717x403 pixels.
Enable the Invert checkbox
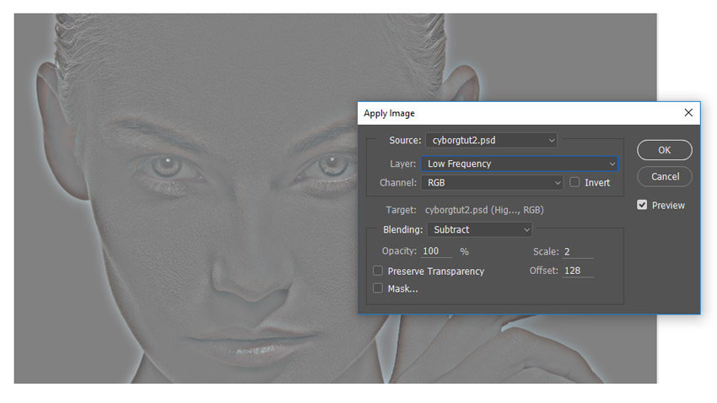point(575,182)
